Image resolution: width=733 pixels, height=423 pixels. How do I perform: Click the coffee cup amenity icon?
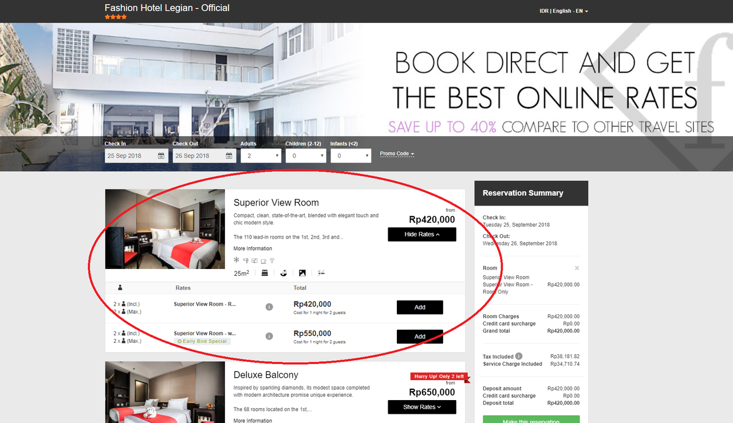[x=263, y=260]
